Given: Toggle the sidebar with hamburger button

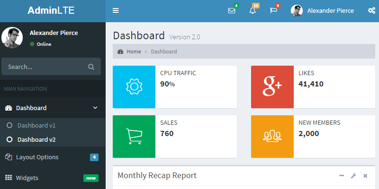Looking at the screenshot, I should pos(116,11).
